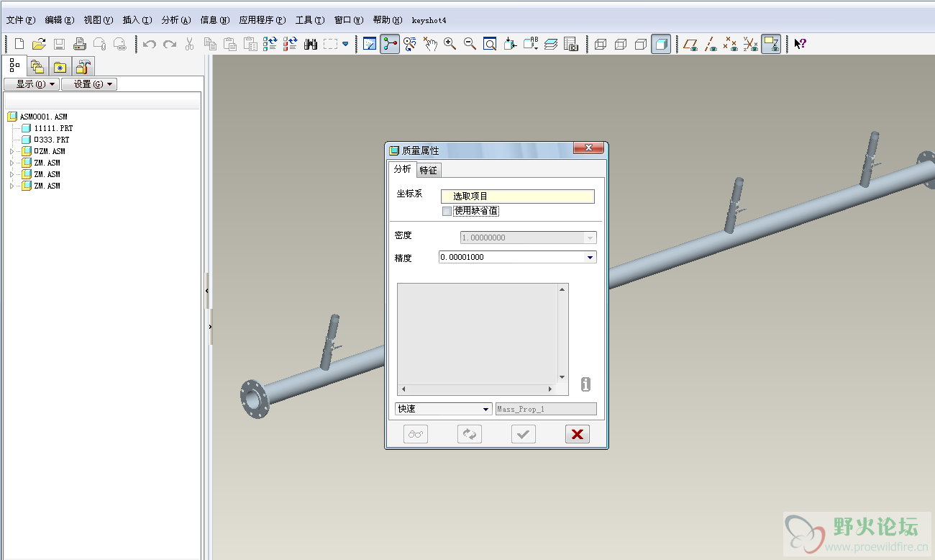Click the green checkmark accept button
Screen dimensions: 935x560
pyautogui.click(x=524, y=434)
